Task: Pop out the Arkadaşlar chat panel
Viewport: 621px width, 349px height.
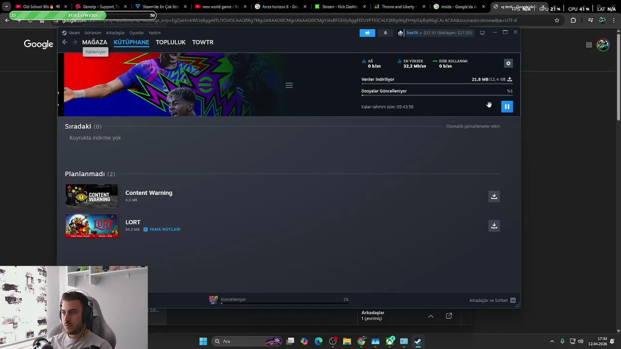Action: point(449,316)
